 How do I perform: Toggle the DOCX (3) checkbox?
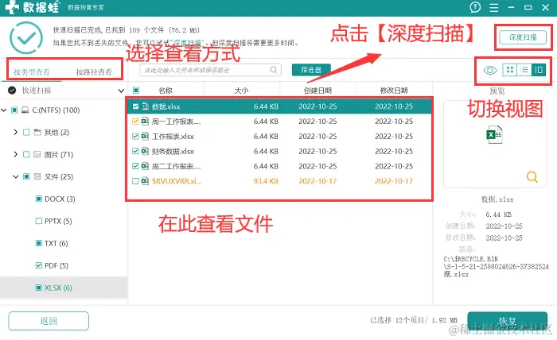39,199
